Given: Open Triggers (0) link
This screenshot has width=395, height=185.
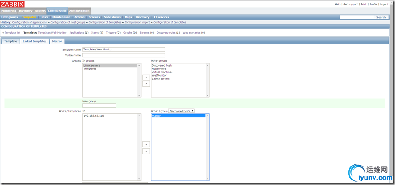Looking at the screenshot, I should point(111,33).
